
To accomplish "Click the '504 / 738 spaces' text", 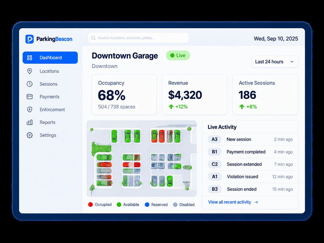I will 117,107.
